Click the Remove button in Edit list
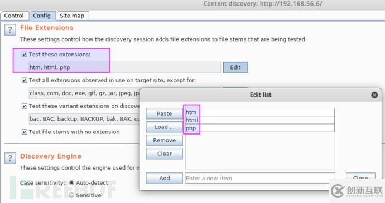This screenshot has height=203, width=385. [164, 140]
